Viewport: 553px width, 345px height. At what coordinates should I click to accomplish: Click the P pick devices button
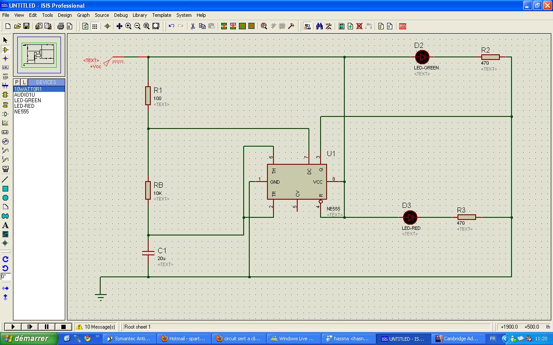coord(17,82)
